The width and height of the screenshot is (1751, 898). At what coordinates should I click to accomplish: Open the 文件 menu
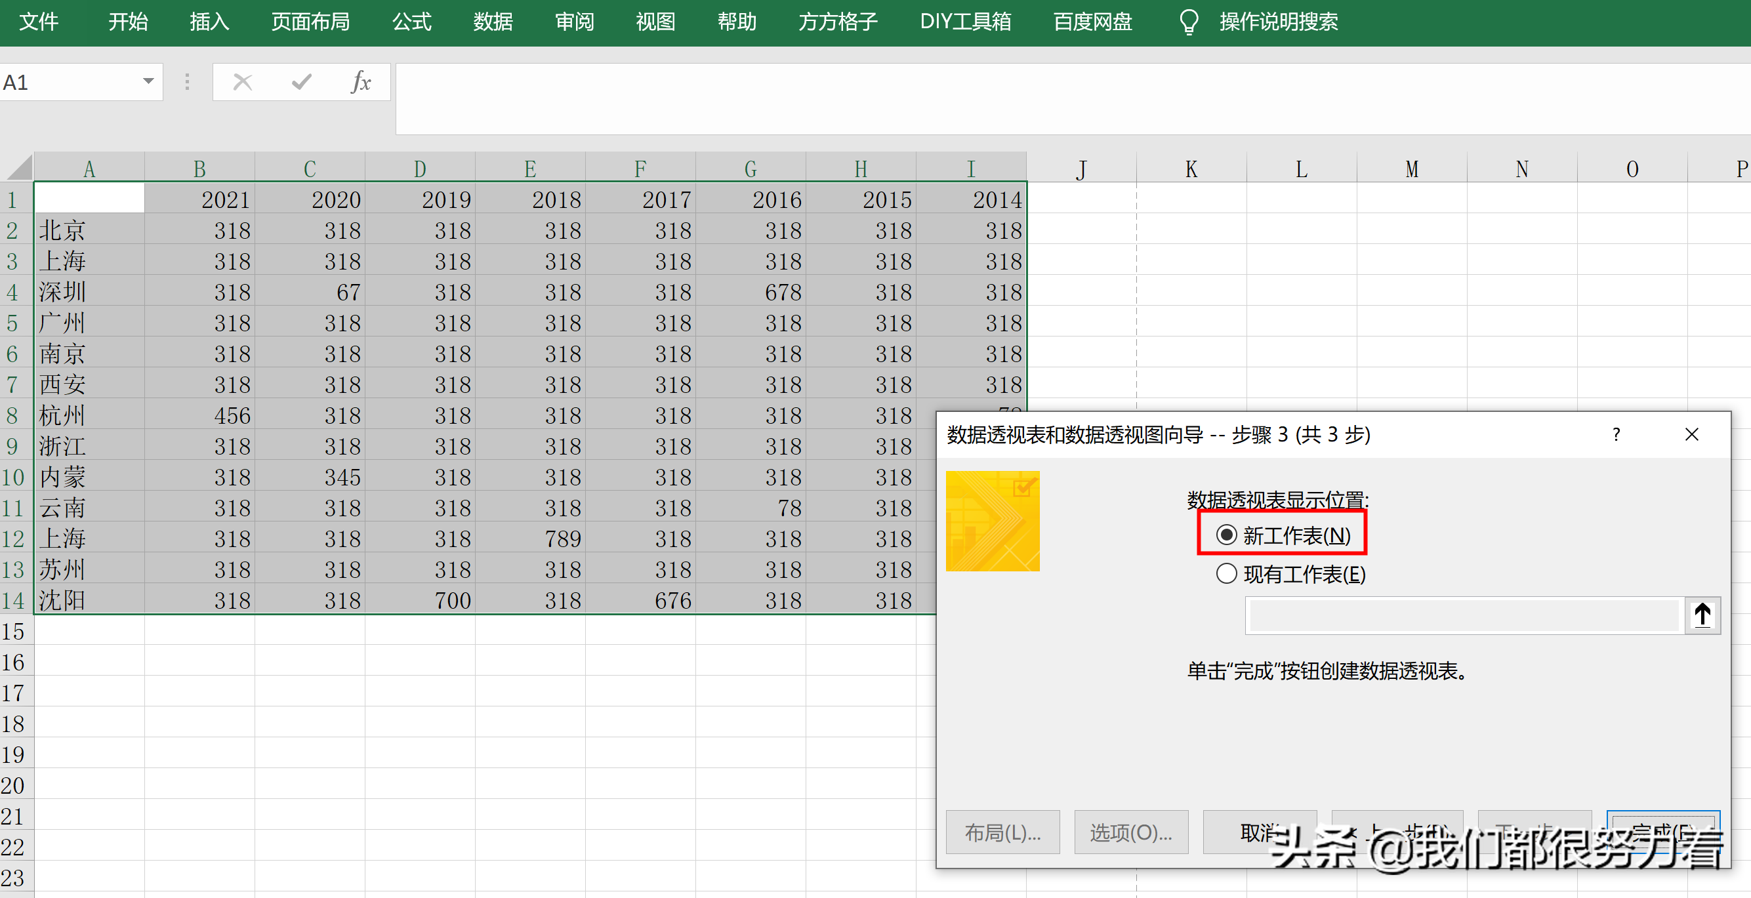(39, 22)
